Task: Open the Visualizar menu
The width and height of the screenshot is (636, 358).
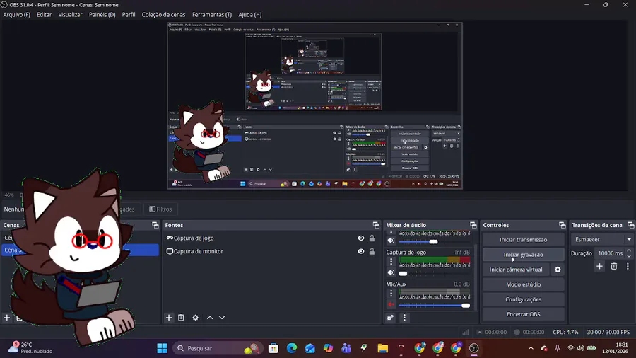Action: (70, 15)
